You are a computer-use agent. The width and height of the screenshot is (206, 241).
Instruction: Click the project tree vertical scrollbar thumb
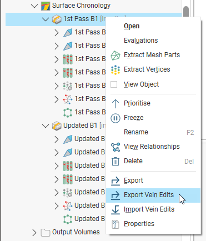[186, 11]
